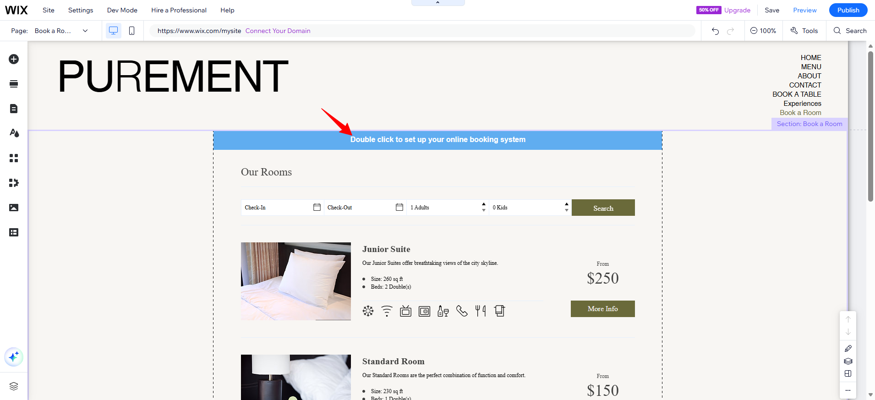Click the move section up arrow
The height and width of the screenshot is (400, 875).
click(x=848, y=319)
